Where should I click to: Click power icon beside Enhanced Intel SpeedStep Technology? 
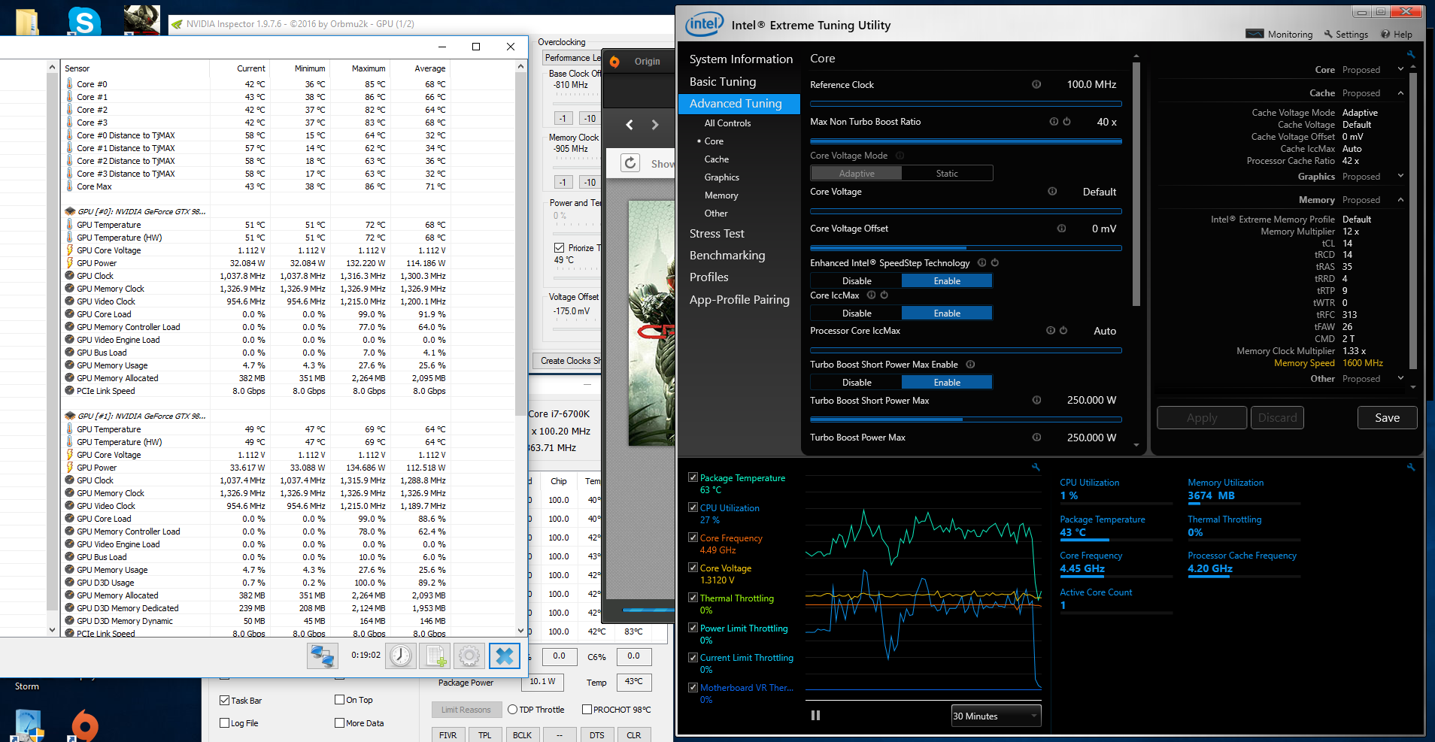995,262
